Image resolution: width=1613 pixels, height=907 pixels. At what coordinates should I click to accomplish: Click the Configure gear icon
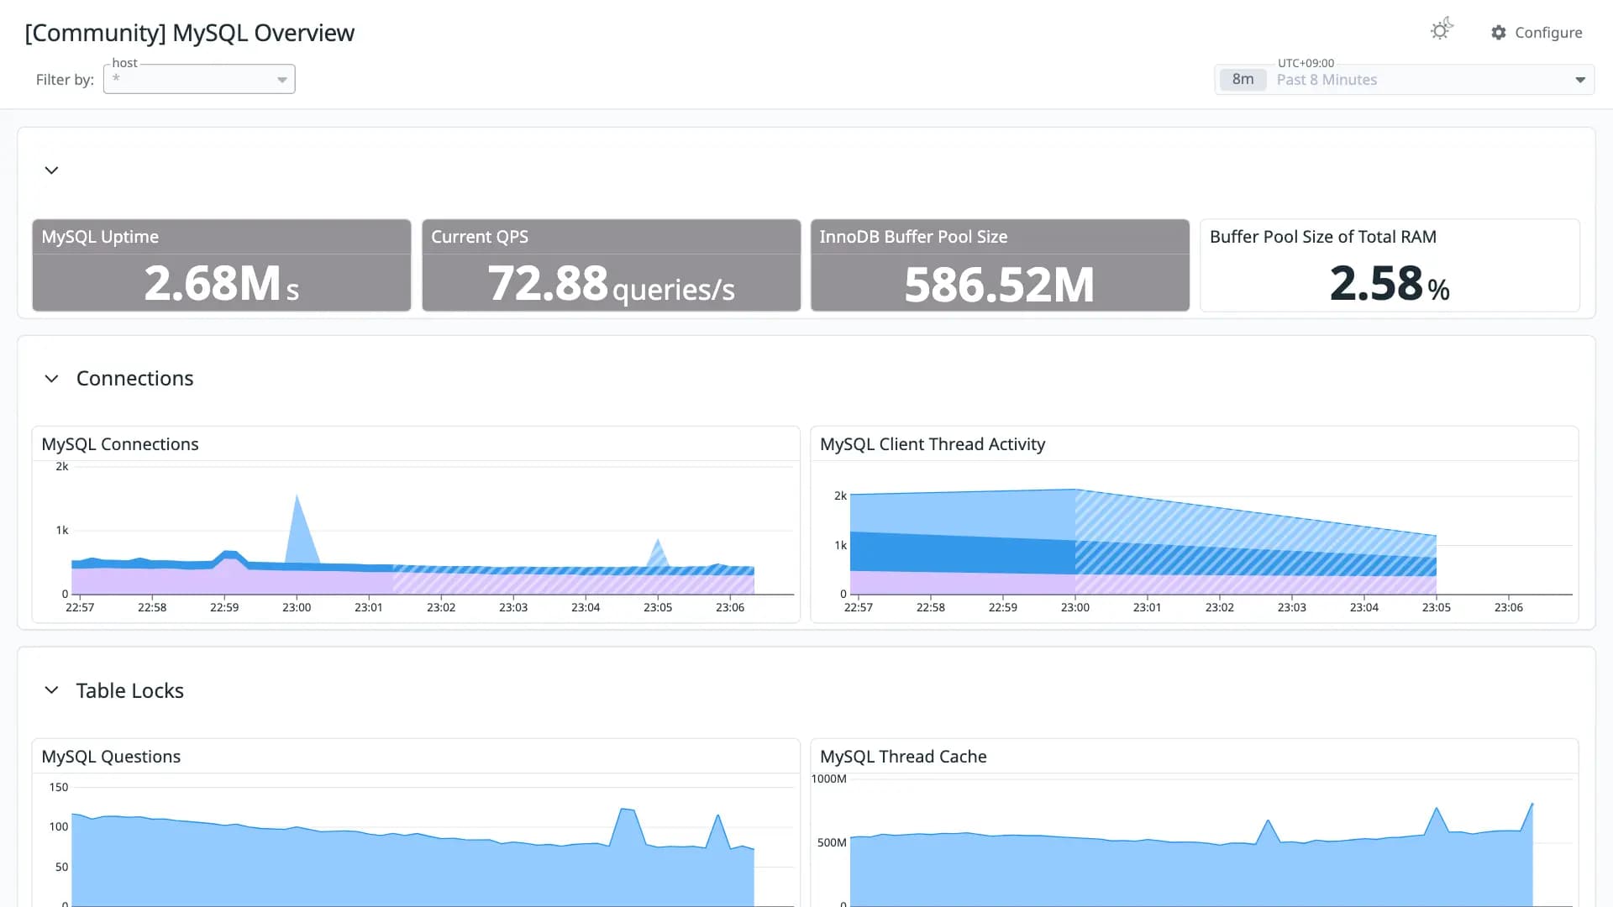(1499, 33)
